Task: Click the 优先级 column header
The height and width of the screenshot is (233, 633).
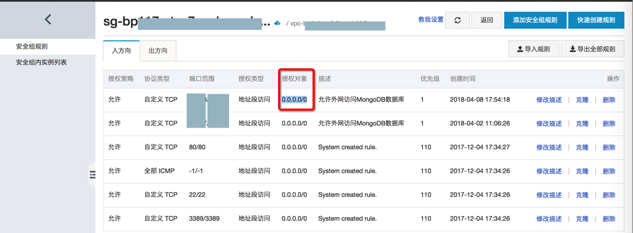Action: pyautogui.click(x=430, y=78)
